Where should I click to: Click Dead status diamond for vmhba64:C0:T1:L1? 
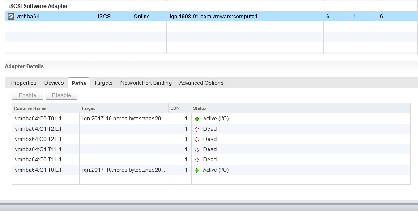[x=197, y=160]
